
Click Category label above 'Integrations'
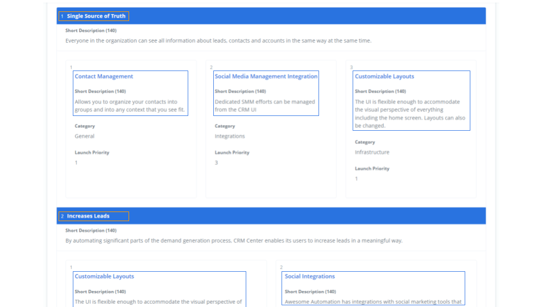point(225,126)
